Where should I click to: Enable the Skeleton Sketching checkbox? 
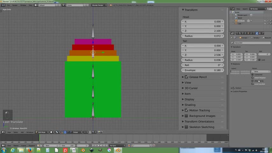click(x=186, y=127)
